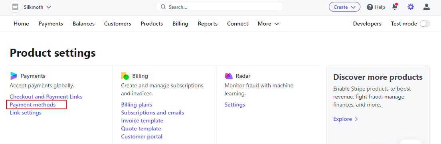Click the Silkmoth store avatar icon
Image resolution: width=441 pixels, height=144 pixels.
pyautogui.click(x=15, y=7)
